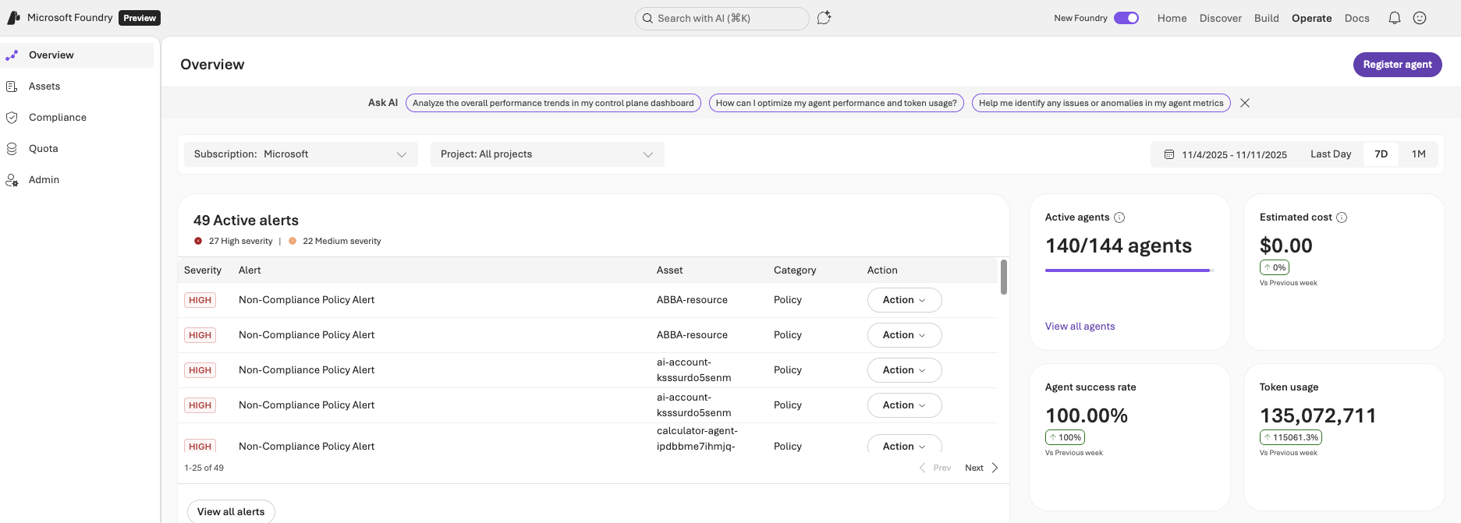
Task: Click the Register agent button
Action: [x=1397, y=65]
